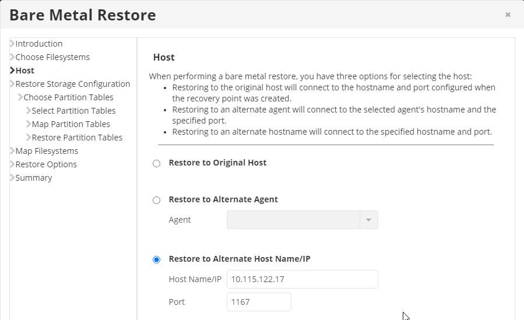This screenshot has height=320, width=524.
Task: Click the Port number field
Action: [259, 302]
